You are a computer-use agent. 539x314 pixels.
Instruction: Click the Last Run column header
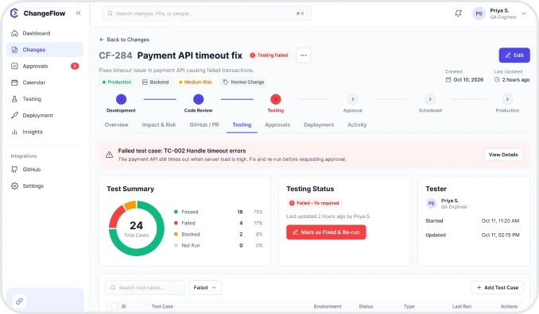pos(462,306)
